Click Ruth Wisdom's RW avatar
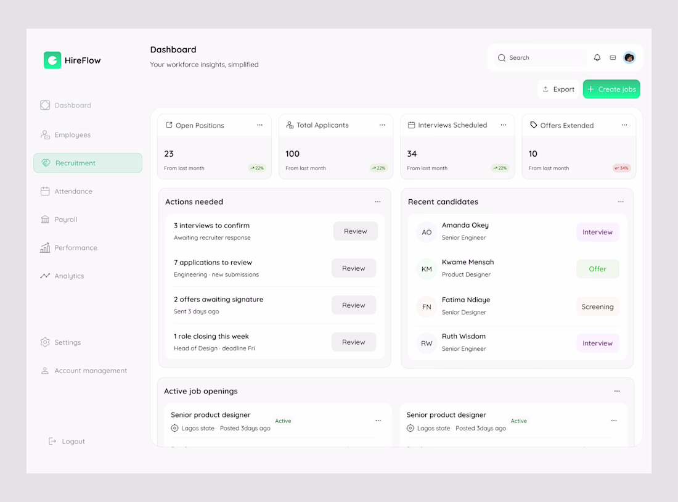The height and width of the screenshot is (502, 678). [x=427, y=343]
